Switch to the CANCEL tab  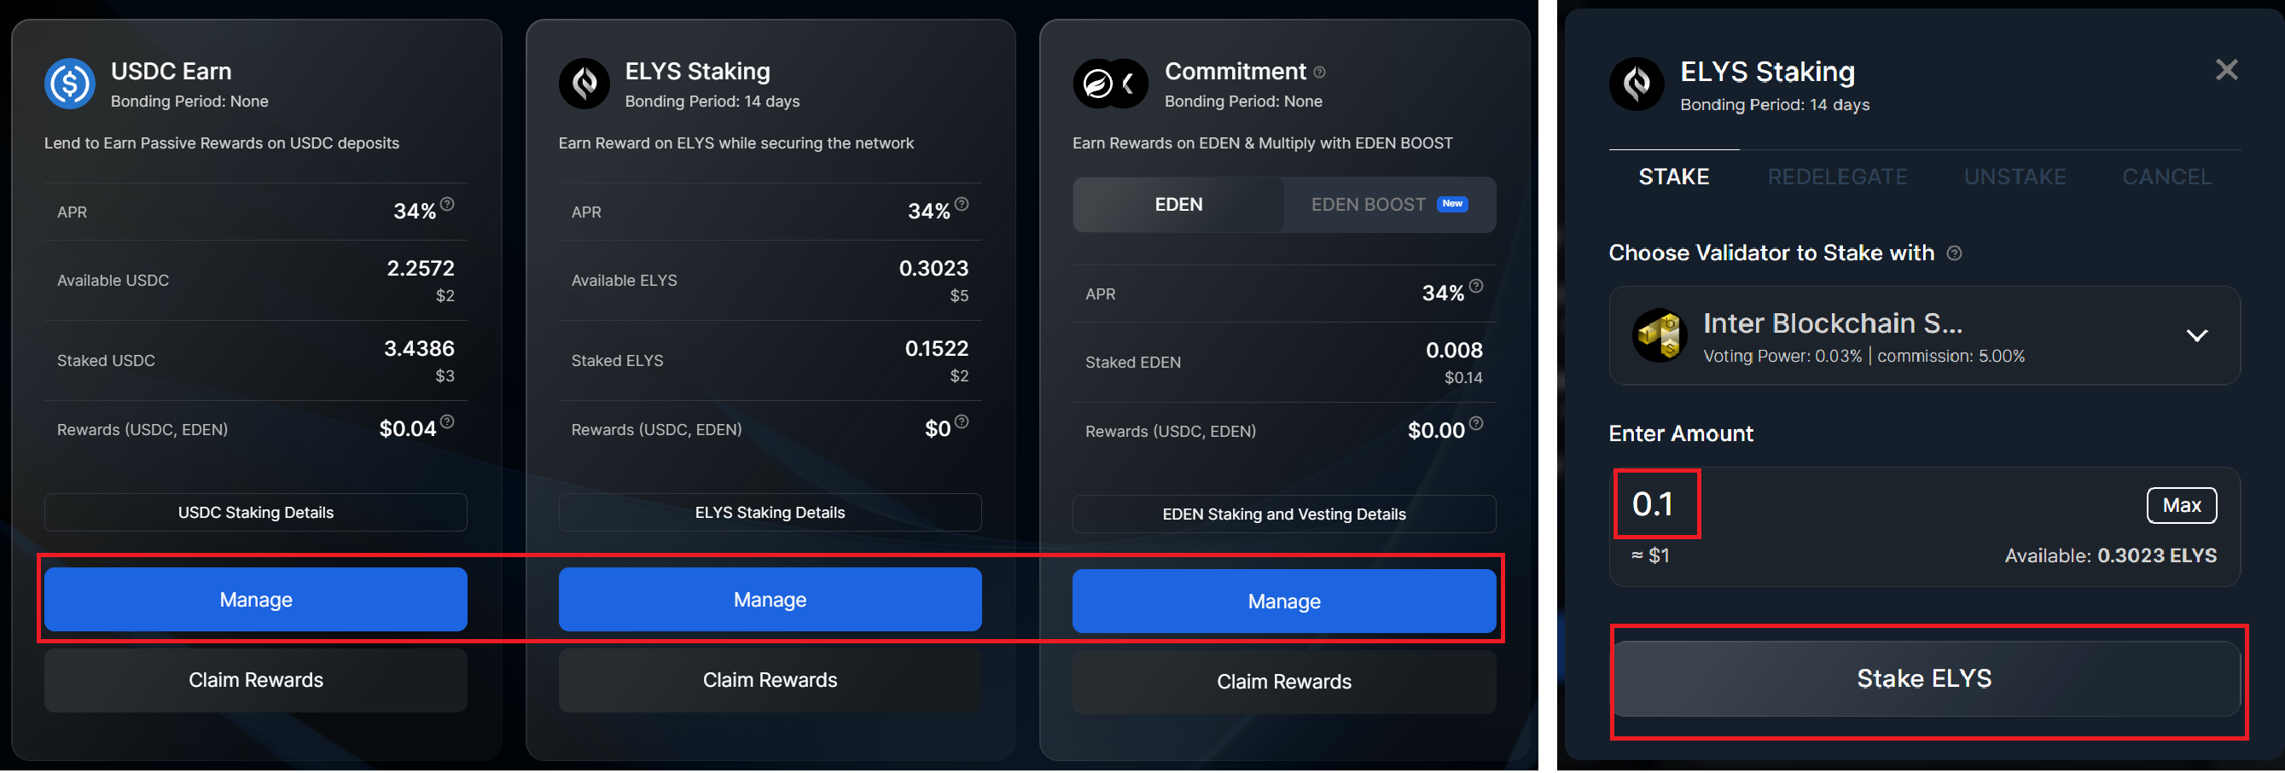point(2167,177)
